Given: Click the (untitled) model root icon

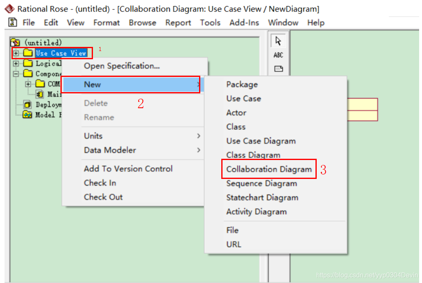Looking at the screenshot, I should point(15,42).
